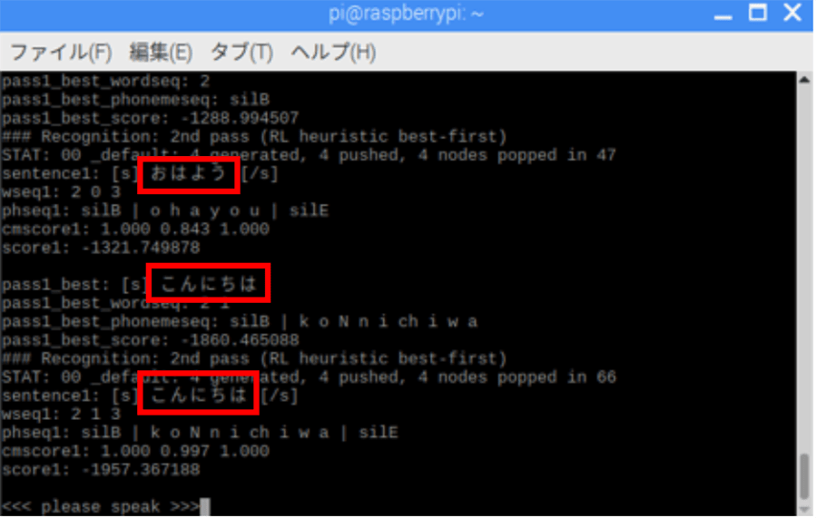Minimize the terminal window
817x518 pixels.
pyautogui.click(x=723, y=15)
